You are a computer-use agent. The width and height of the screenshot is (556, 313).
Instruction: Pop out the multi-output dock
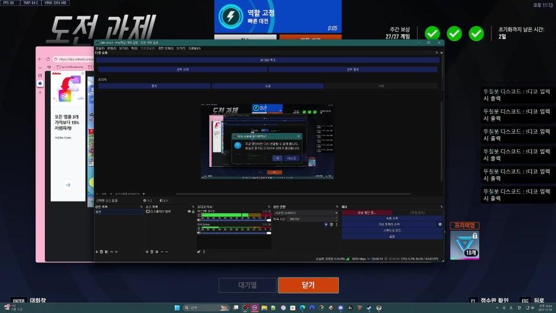click(x=437, y=53)
